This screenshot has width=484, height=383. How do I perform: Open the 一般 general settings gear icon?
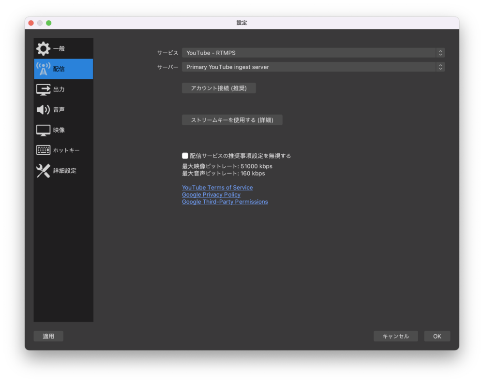(x=43, y=48)
